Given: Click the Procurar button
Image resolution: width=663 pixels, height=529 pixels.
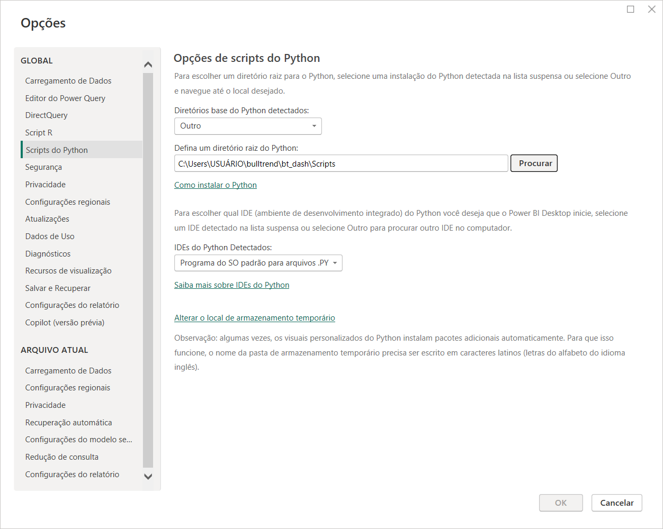Looking at the screenshot, I should point(534,163).
